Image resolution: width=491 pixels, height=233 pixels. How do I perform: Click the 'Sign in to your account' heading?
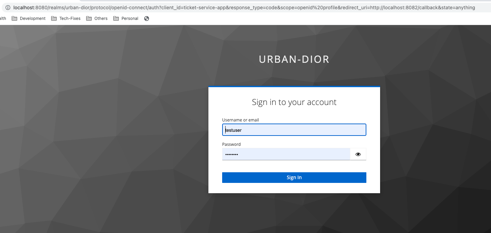click(x=294, y=102)
